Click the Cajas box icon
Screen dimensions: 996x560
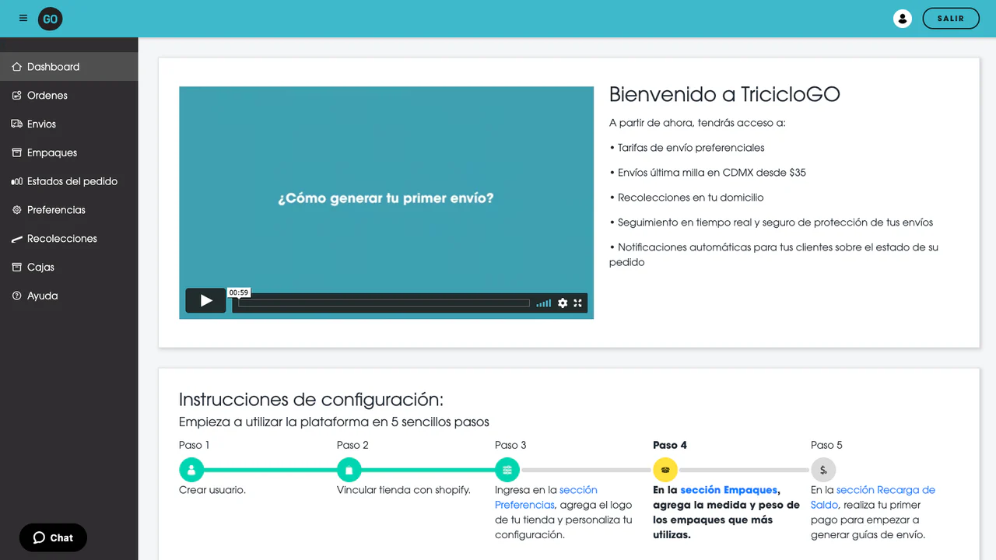click(x=17, y=267)
